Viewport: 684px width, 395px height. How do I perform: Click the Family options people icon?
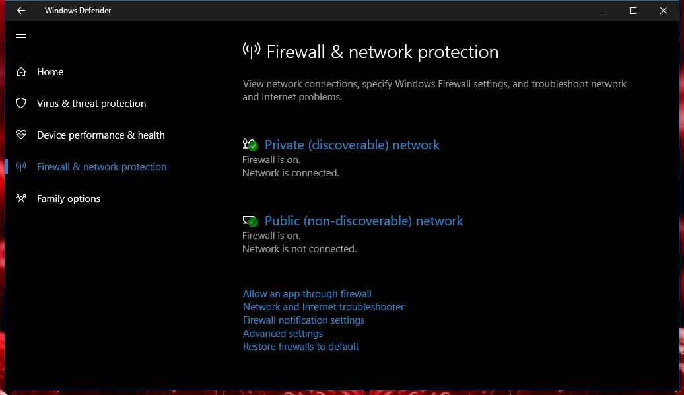(21, 199)
